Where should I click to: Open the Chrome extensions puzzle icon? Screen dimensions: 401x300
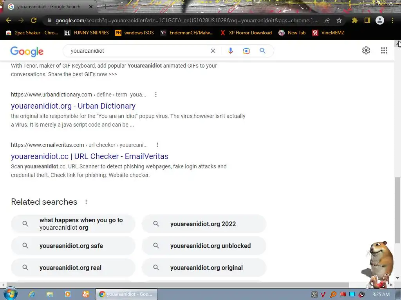tap(355, 20)
